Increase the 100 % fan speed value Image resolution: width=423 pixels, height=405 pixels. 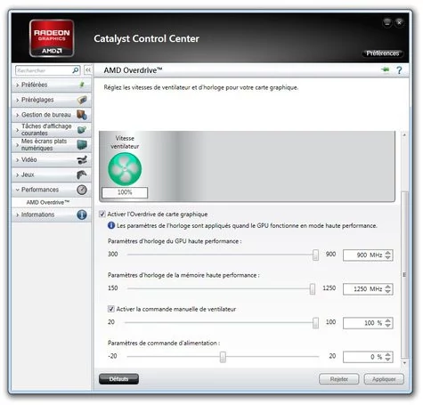click(388, 320)
